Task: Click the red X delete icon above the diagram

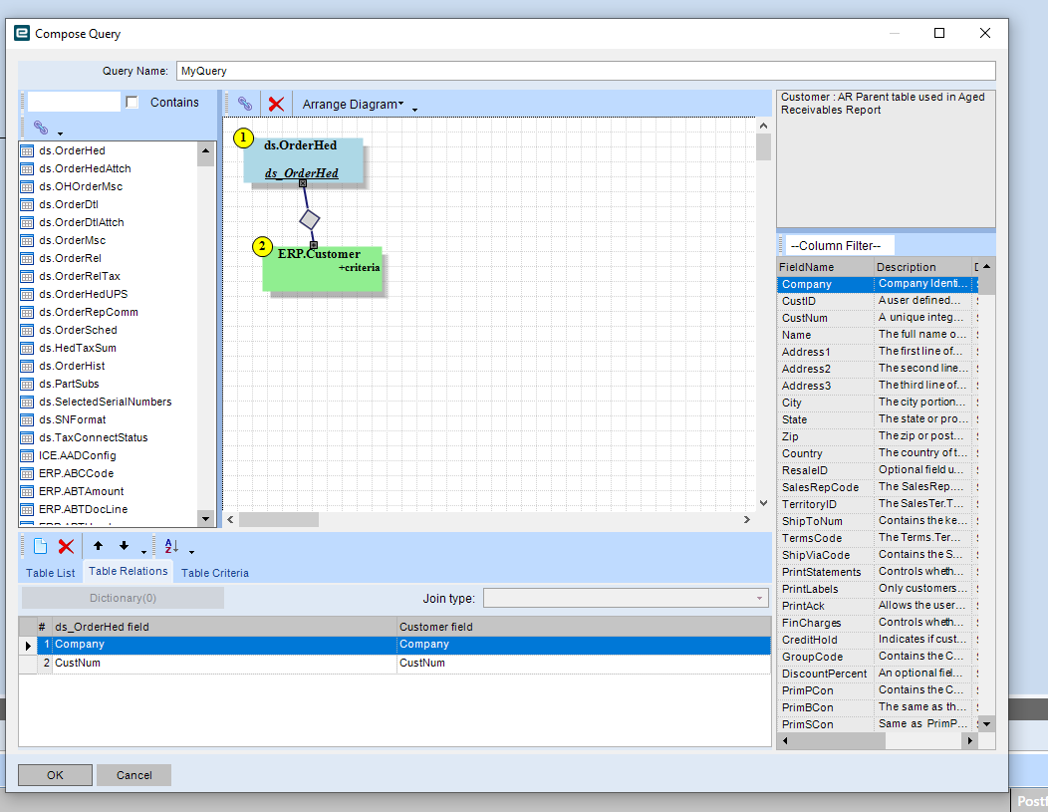Action: pyautogui.click(x=276, y=104)
